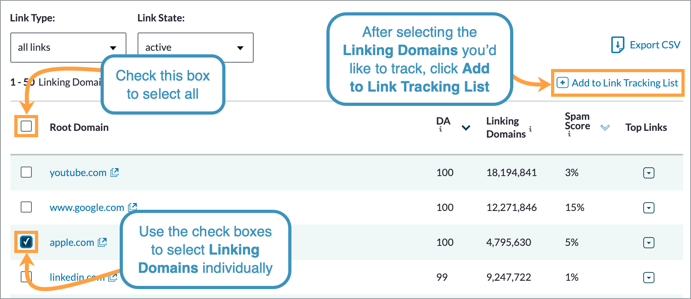Open the Top Links dropdown for youtube.com
This screenshot has width=691, height=299.
point(648,172)
